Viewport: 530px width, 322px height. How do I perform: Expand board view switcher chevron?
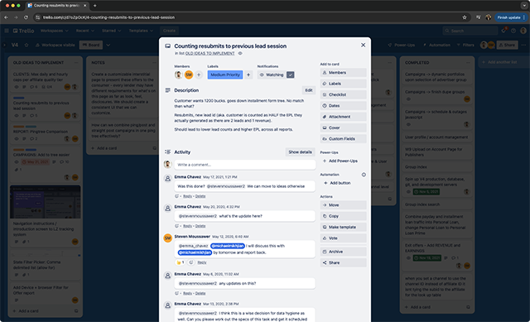click(108, 45)
